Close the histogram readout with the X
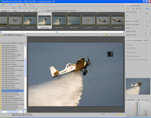 [149, 100]
